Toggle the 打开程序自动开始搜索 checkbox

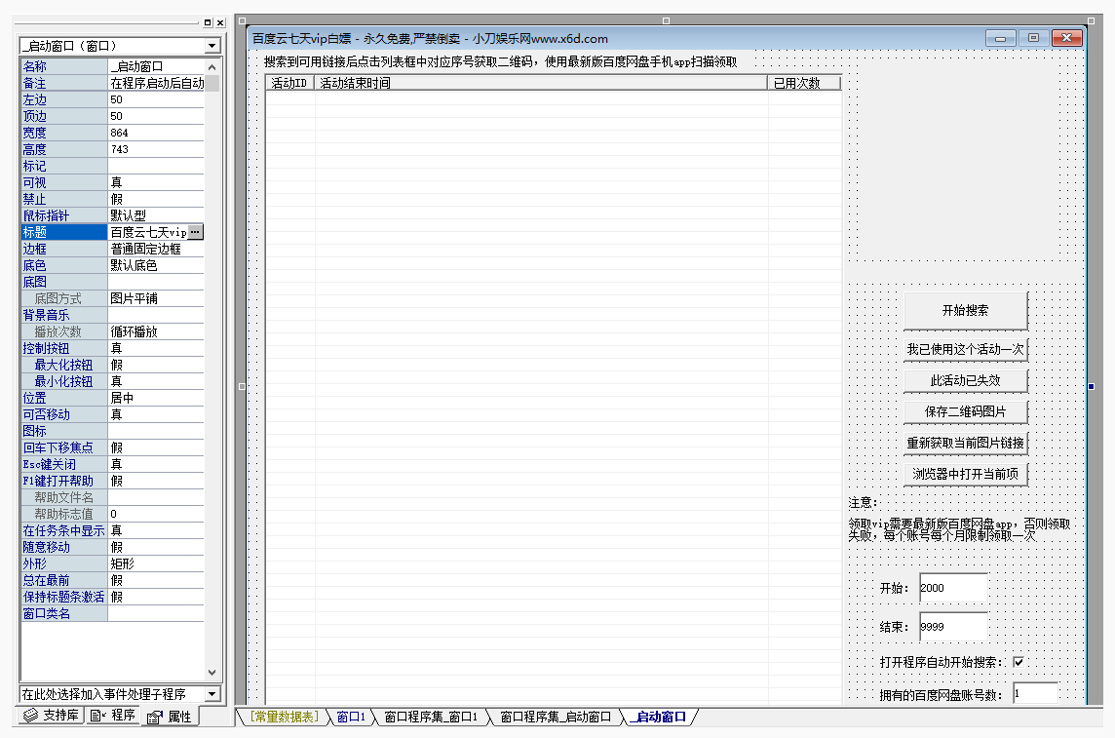[1019, 662]
